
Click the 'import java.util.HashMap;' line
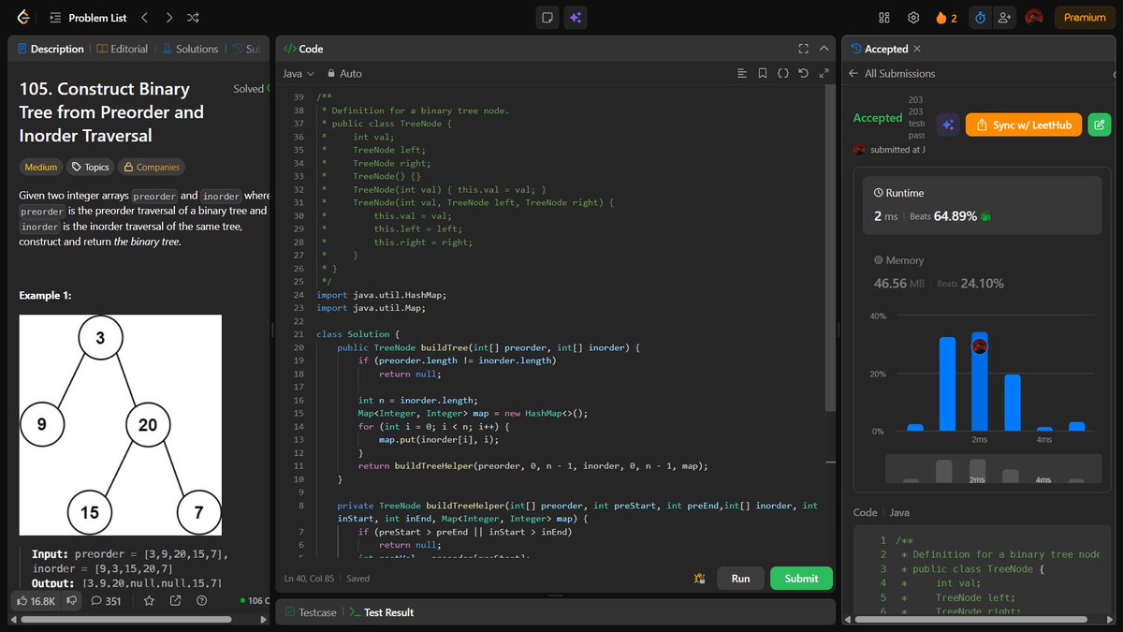pos(381,295)
